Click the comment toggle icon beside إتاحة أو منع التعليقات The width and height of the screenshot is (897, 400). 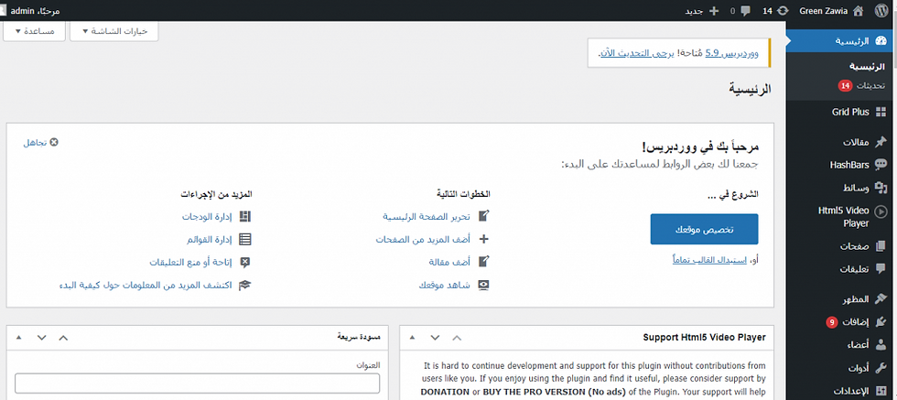(x=245, y=262)
